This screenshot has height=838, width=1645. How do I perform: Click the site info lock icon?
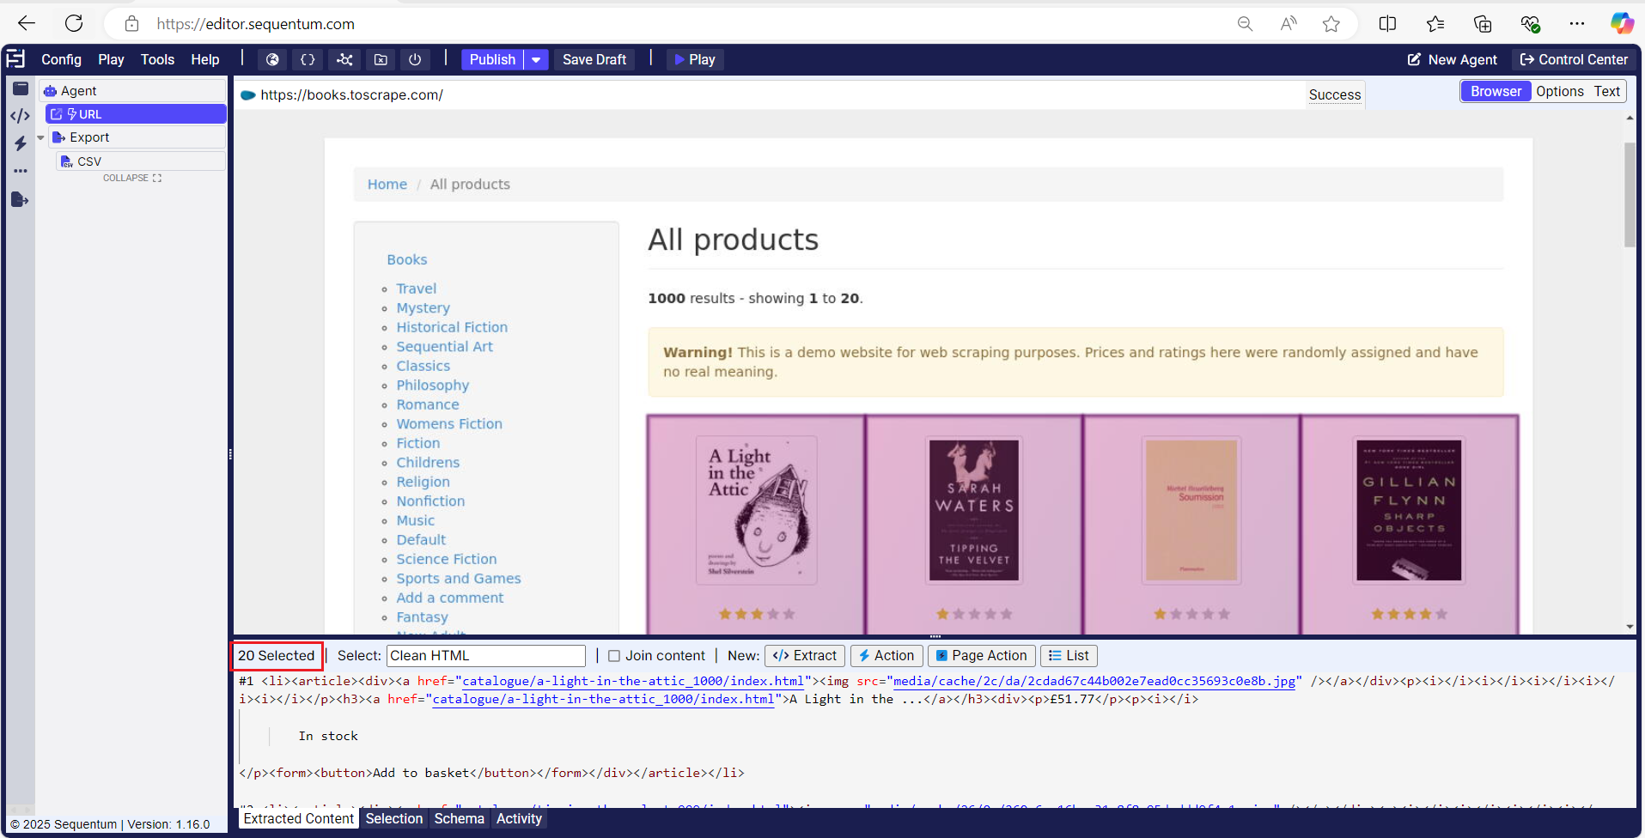click(x=131, y=24)
